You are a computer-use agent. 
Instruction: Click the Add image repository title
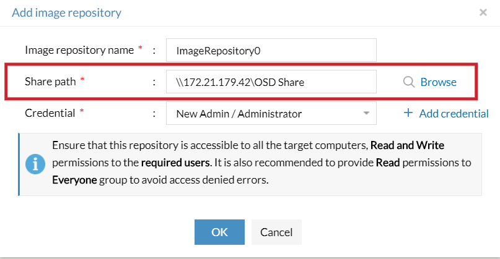click(x=66, y=12)
